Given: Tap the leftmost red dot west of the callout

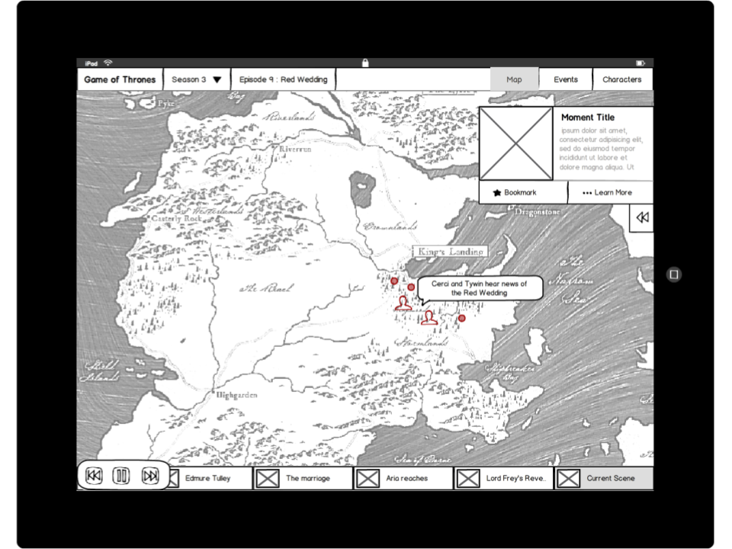Looking at the screenshot, I should point(394,281).
